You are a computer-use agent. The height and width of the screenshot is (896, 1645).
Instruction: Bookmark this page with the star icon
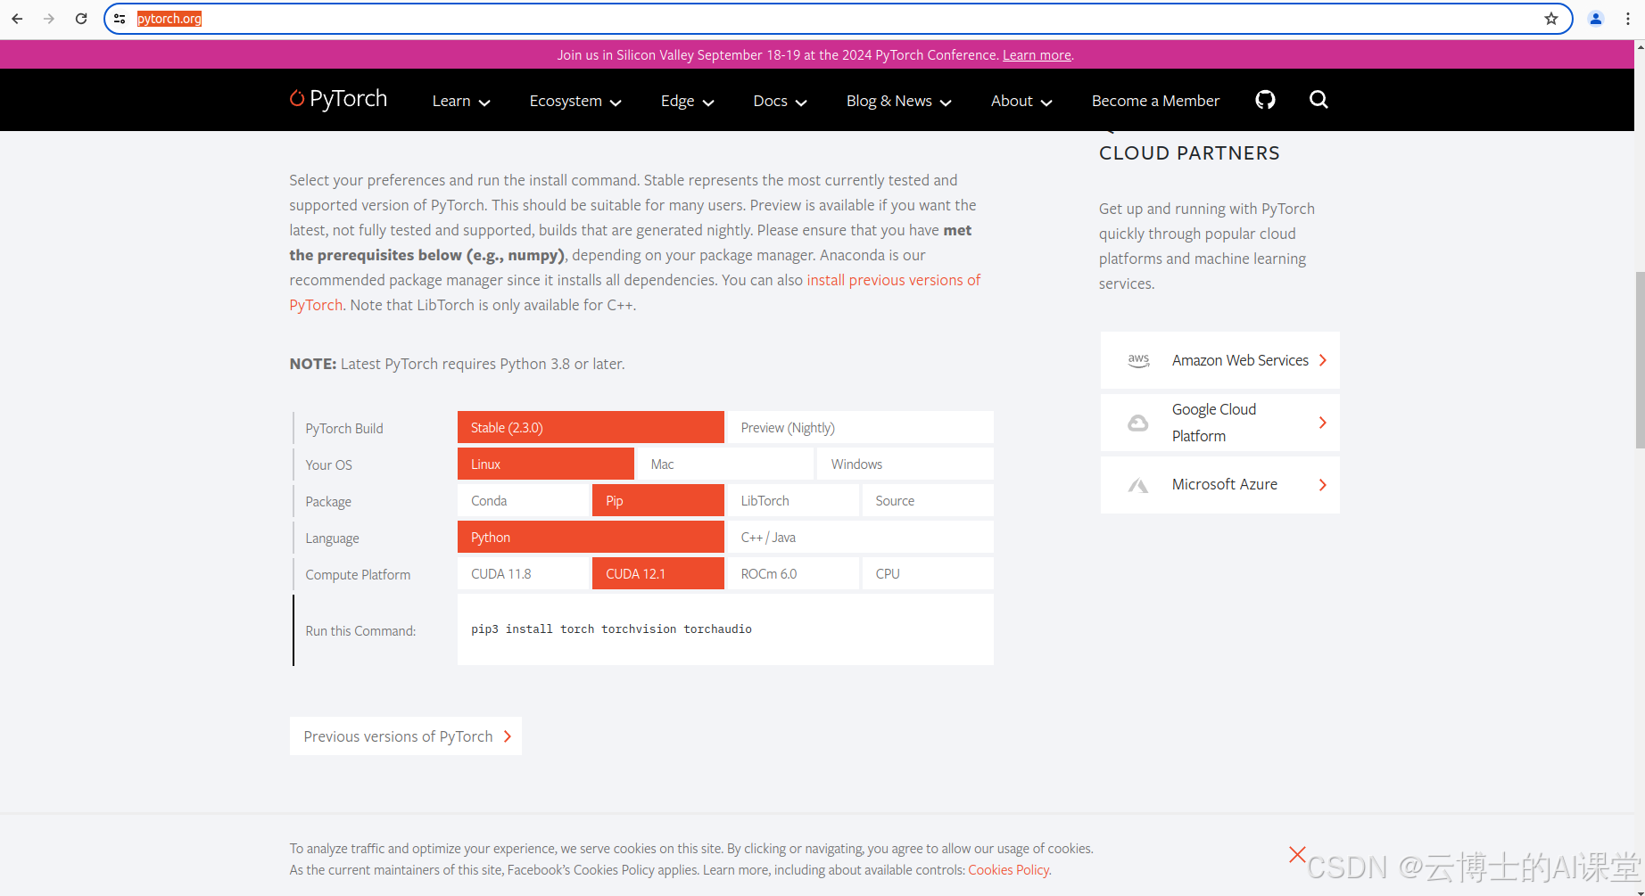[x=1551, y=19]
